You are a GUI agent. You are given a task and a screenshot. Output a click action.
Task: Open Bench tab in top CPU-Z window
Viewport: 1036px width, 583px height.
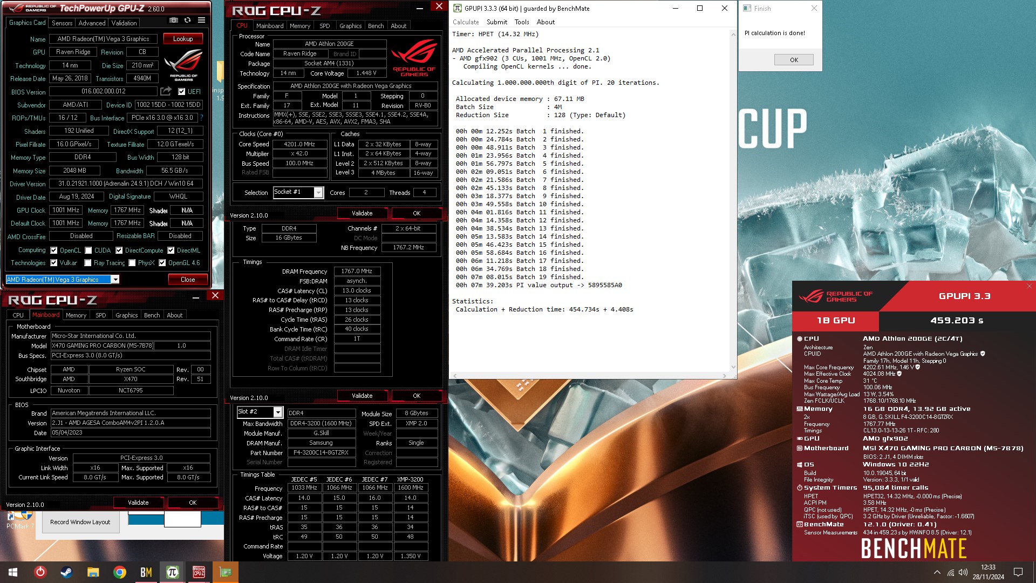[376, 26]
